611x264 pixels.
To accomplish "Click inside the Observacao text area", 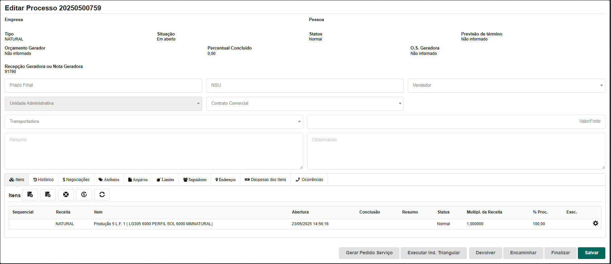I will click(456, 151).
